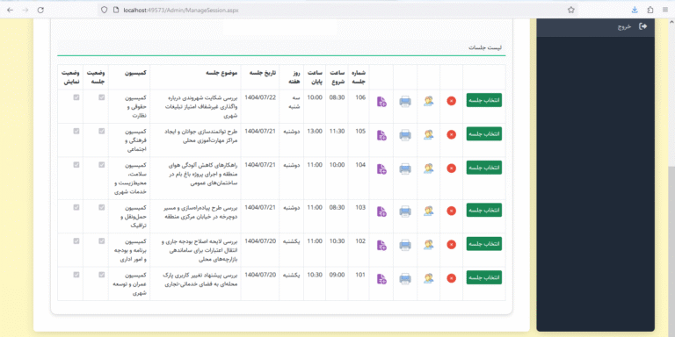Toggle وضعیت جلسه checkbox for session 103
This screenshot has width=675, height=337.
click(102, 207)
